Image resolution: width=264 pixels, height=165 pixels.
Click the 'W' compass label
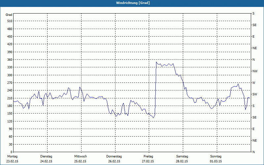254,83
